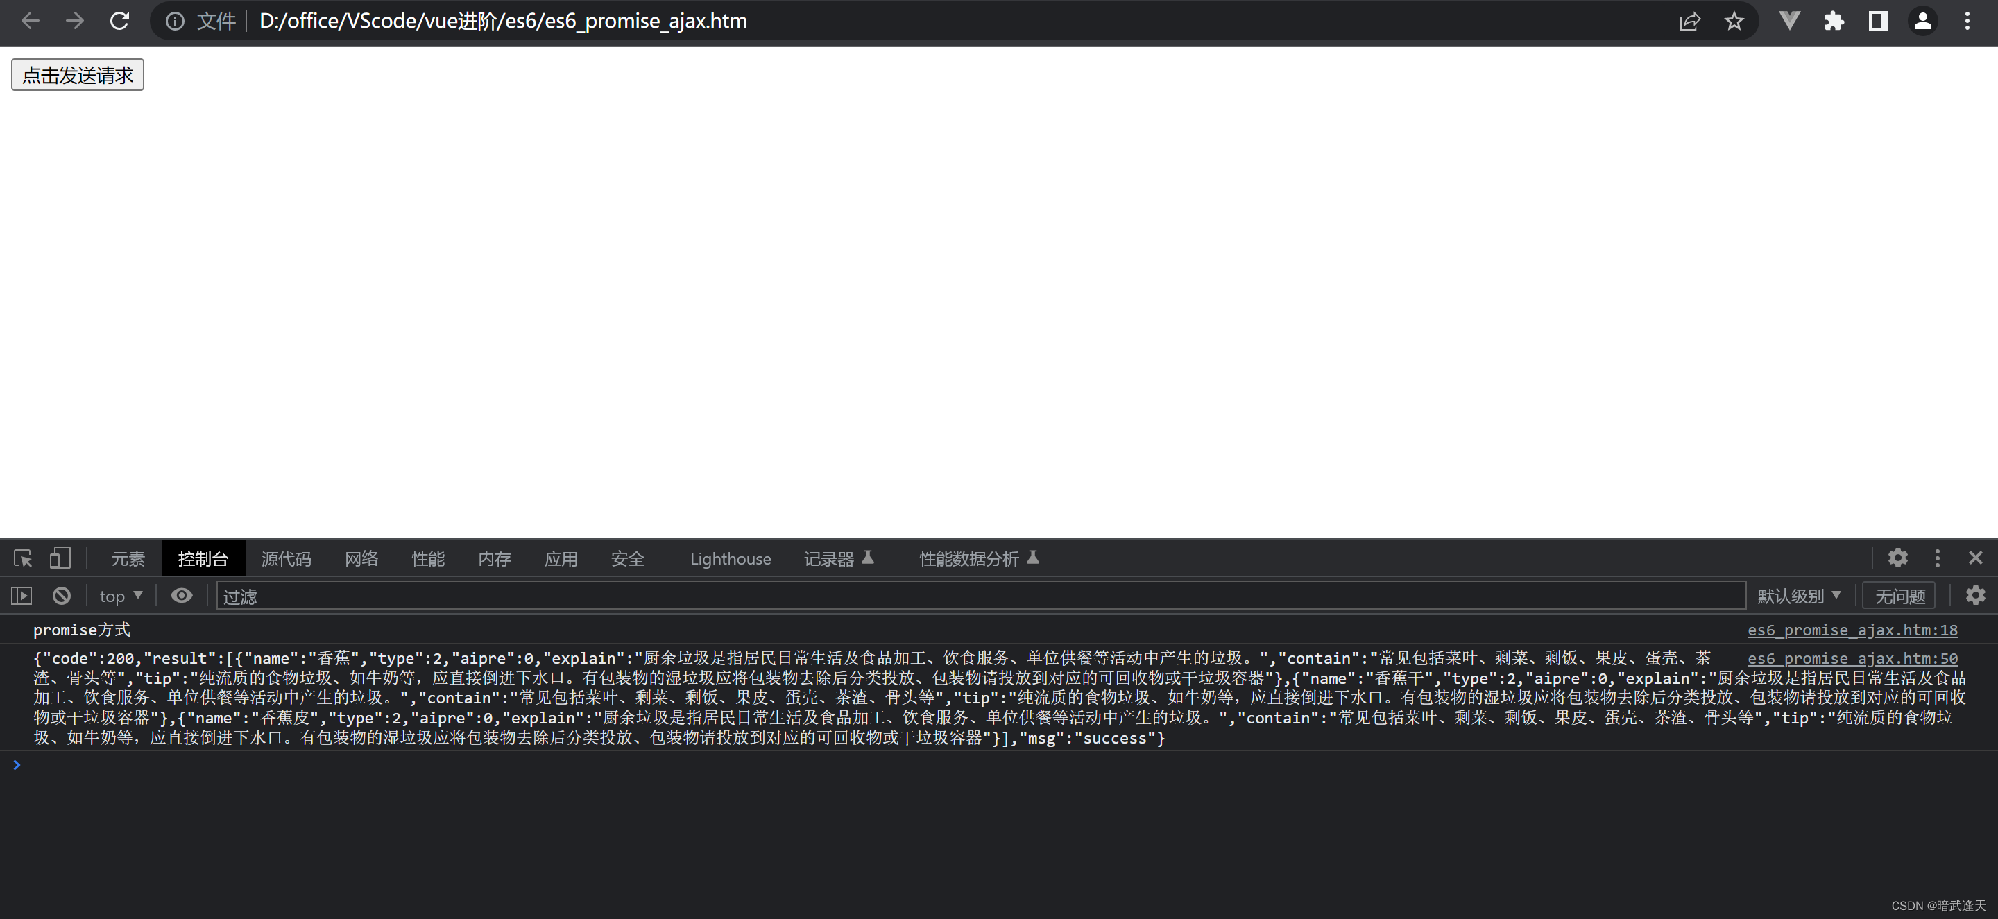1998x919 pixels.
Task: Click the 点击发送请求 button
Action: point(78,75)
